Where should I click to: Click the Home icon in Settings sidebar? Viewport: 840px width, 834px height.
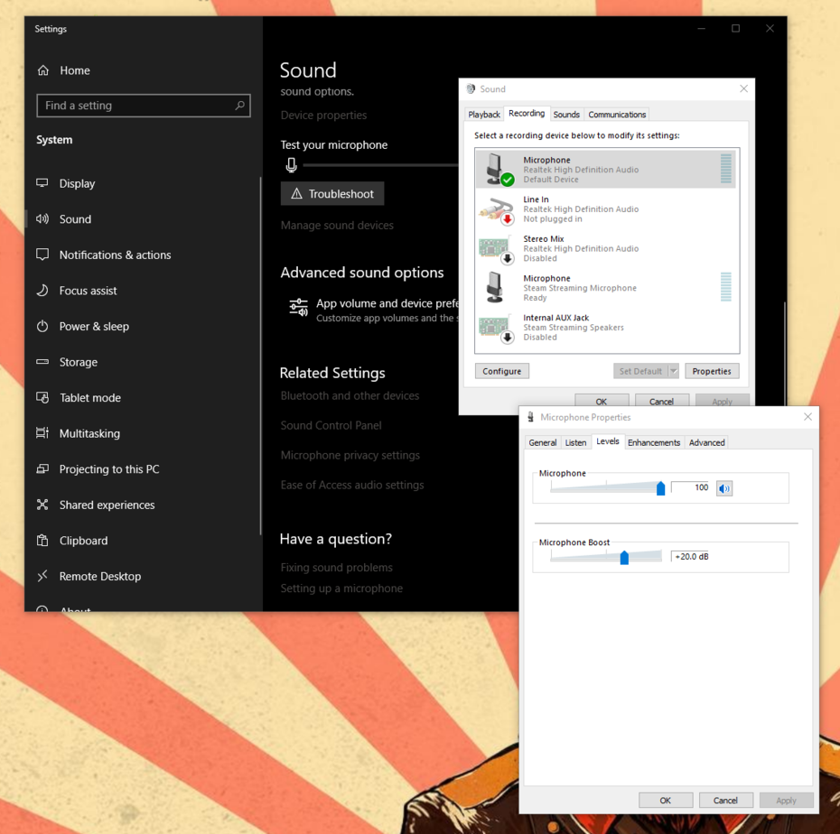(42, 70)
